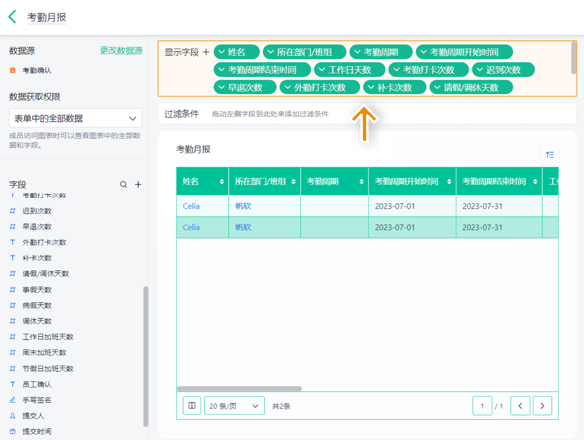Toggle sort on 考勤周期开始时间 column header
The width and height of the screenshot is (584, 440).
(449, 181)
